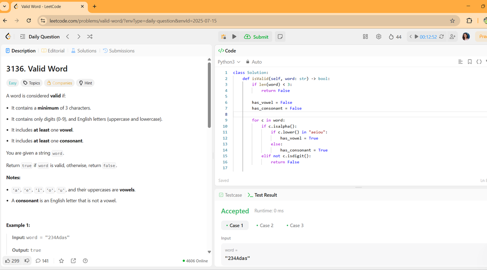
Task: Open the LeetCode logo home link
Action: point(8,36)
